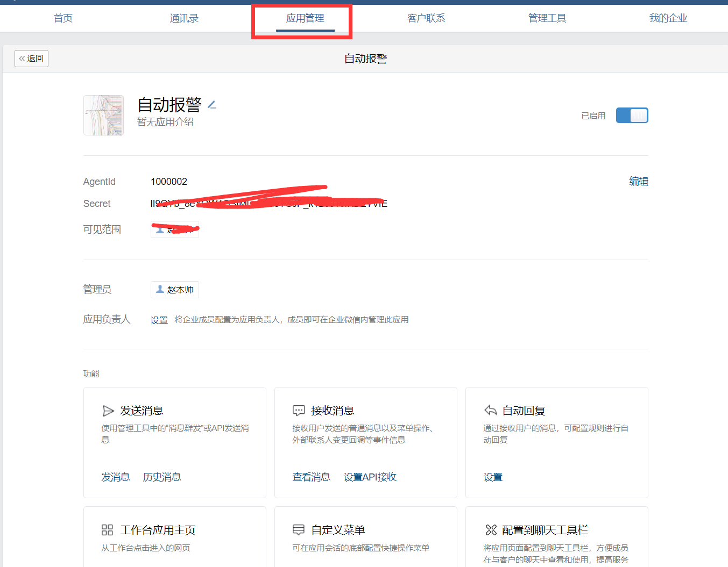
Task: Switch to the 我的企业 tab
Action: [668, 18]
